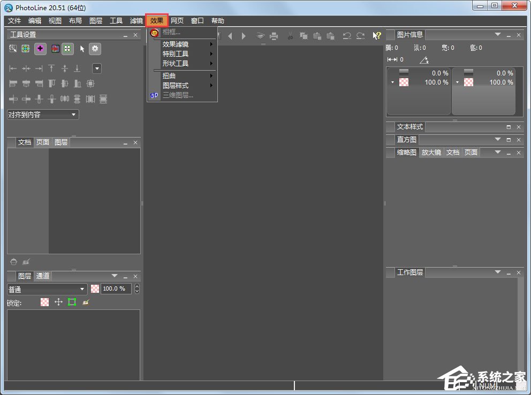The height and width of the screenshot is (395, 531).
Task: Open the 对齐到内容 dropdown
Action: (43, 115)
